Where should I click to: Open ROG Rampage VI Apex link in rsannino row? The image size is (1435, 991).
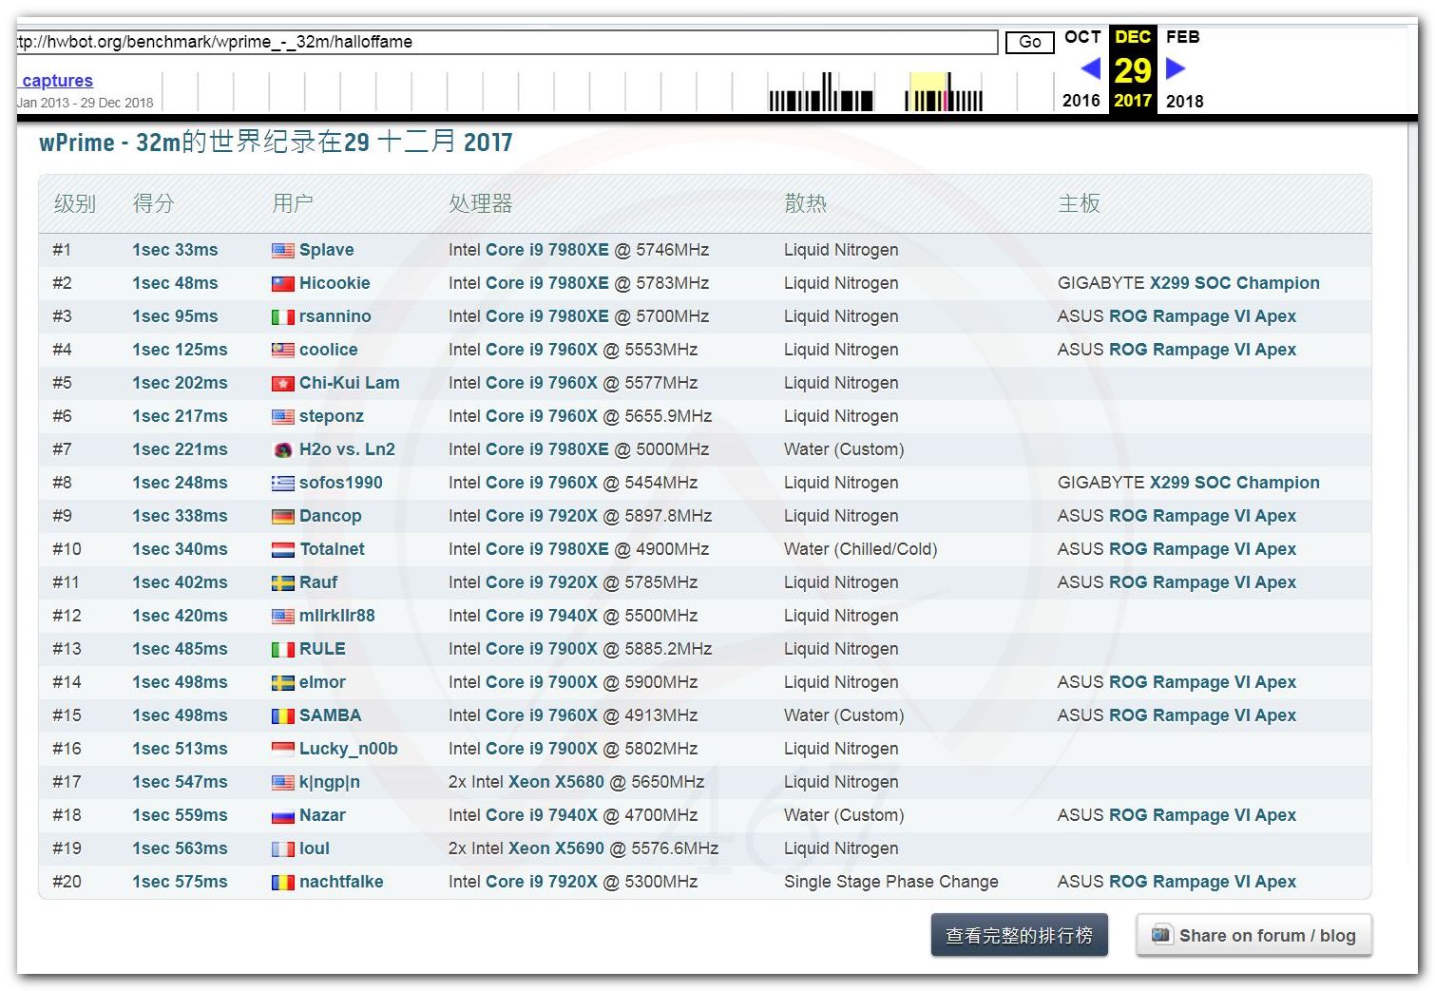point(1202,316)
